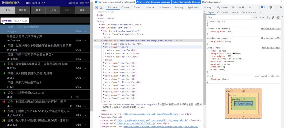Open the more menu for wooca's post

[x=85, y=78]
